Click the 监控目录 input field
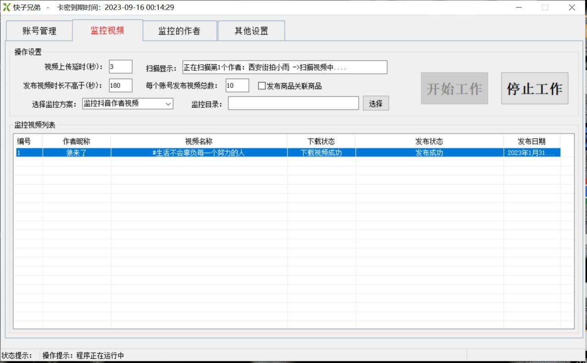 click(293, 103)
